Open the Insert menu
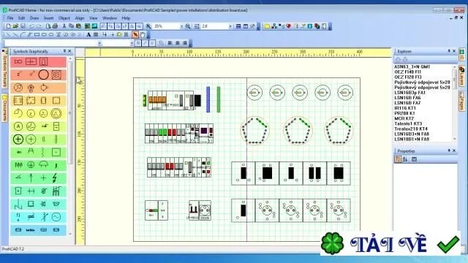Image resolution: width=468 pixels, height=263 pixels. click(x=49, y=18)
